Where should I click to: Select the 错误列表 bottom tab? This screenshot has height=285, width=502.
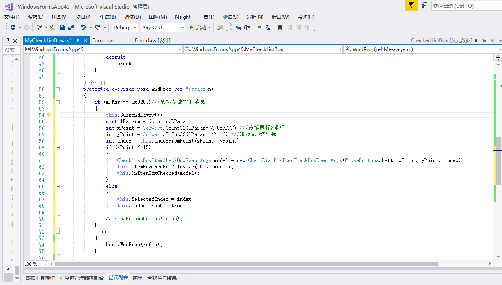tap(118, 278)
